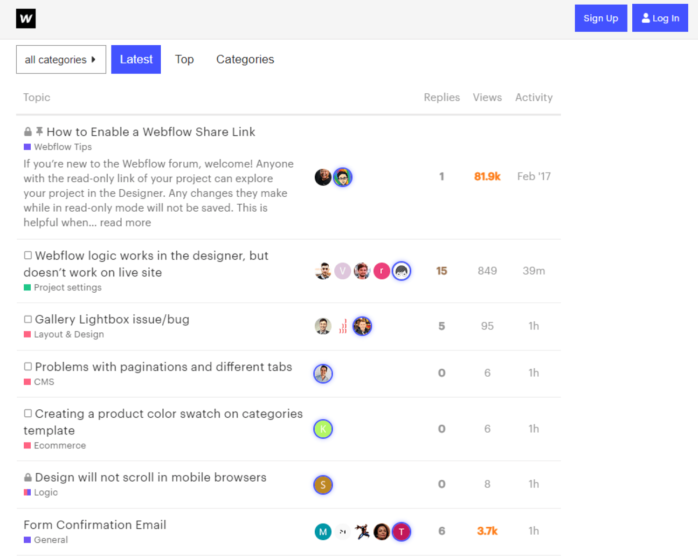
Task: Open the Webflow logo home link
Action: pos(26,19)
